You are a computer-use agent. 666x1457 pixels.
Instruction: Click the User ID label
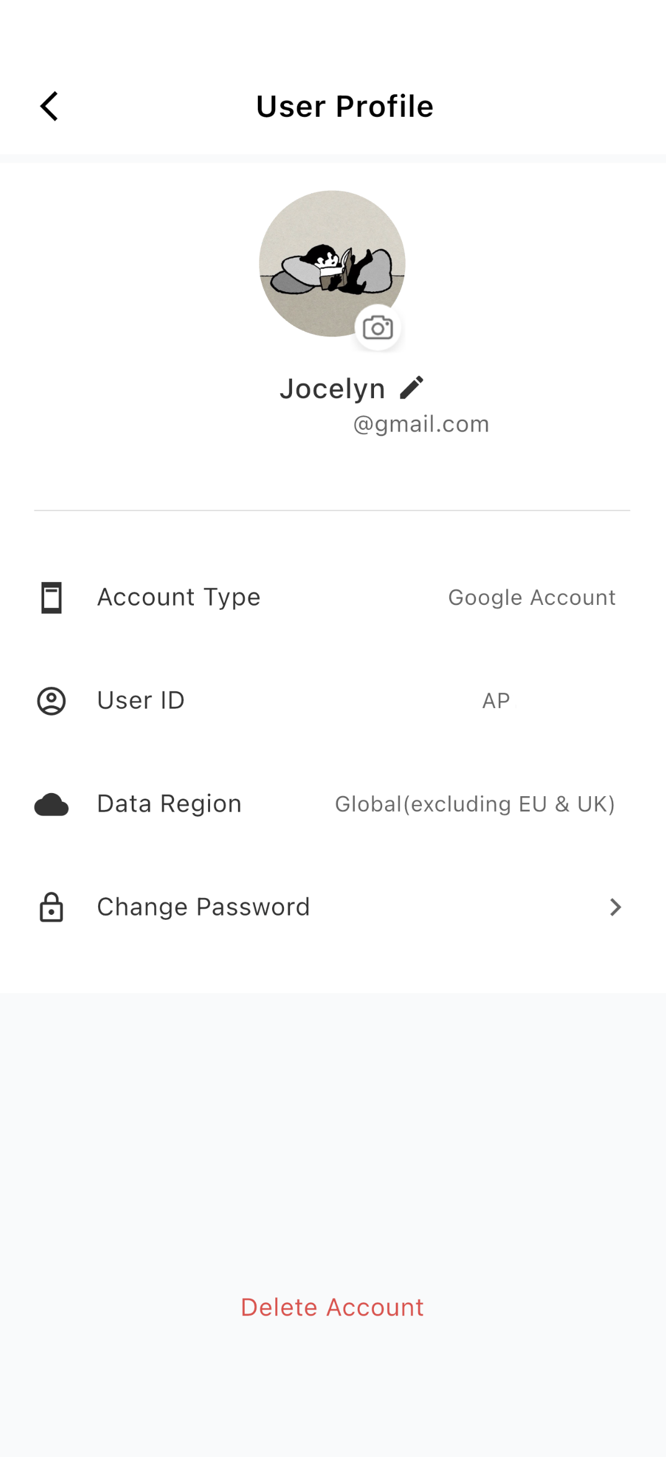tap(141, 701)
